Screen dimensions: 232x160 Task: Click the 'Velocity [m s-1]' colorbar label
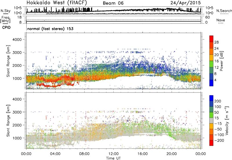point(227,120)
